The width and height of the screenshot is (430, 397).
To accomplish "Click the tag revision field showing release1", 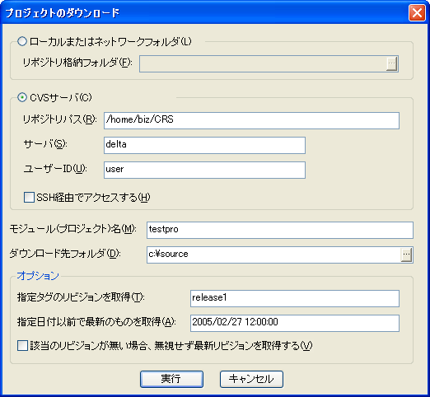I will pos(295,298).
